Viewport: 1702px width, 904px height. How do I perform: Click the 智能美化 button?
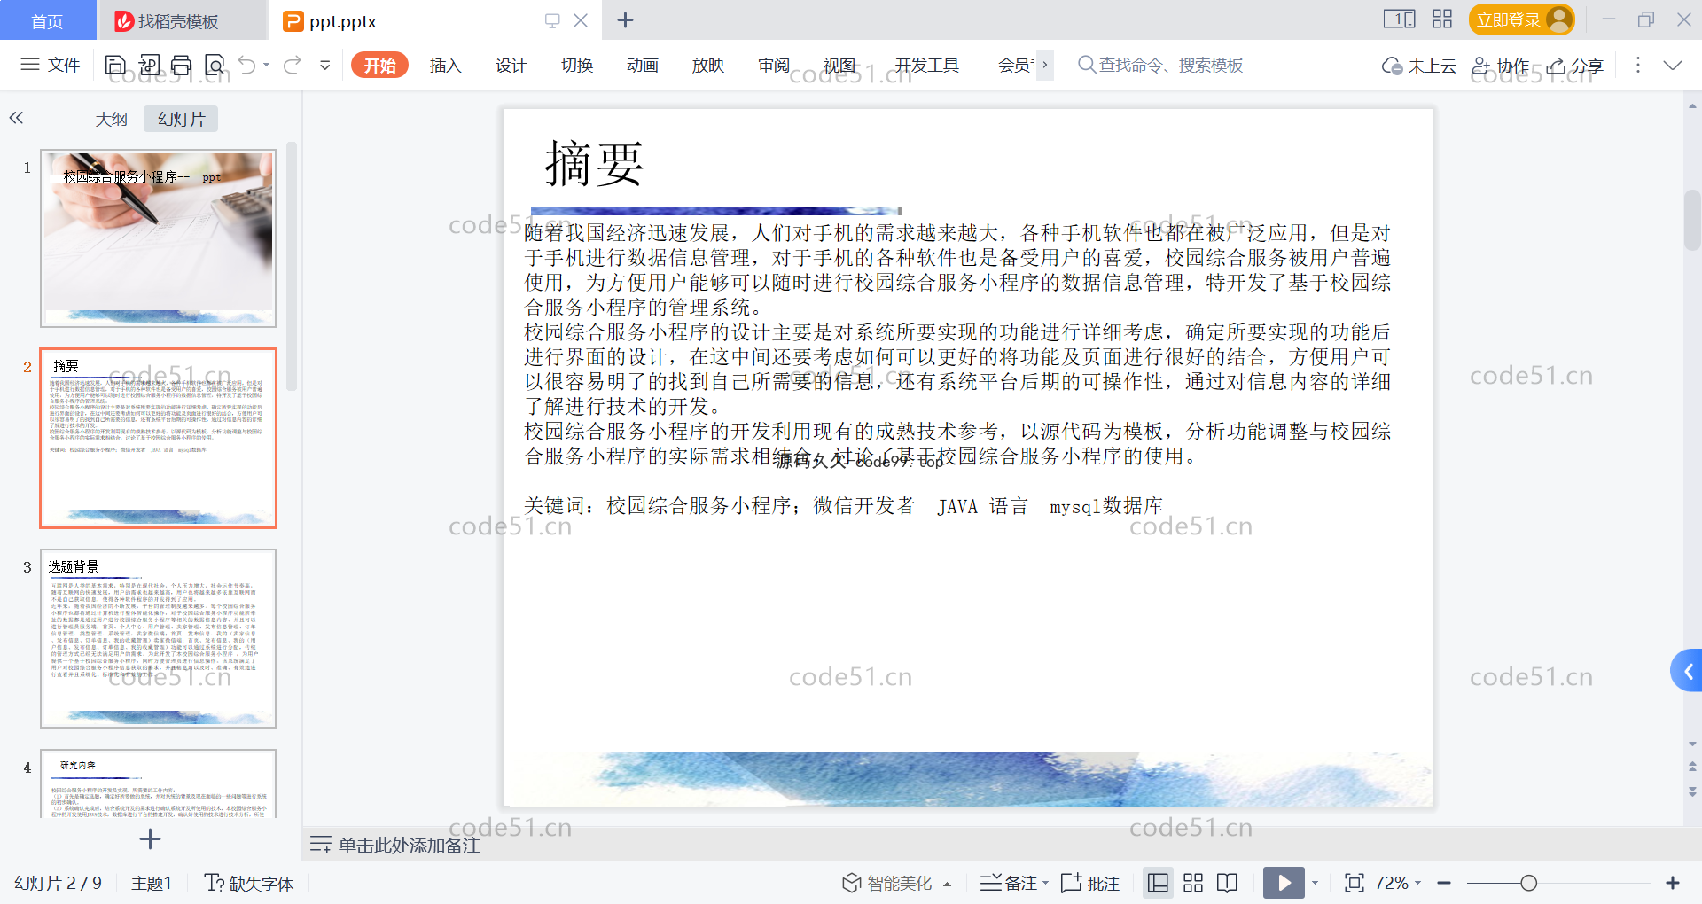click(886, 883)
